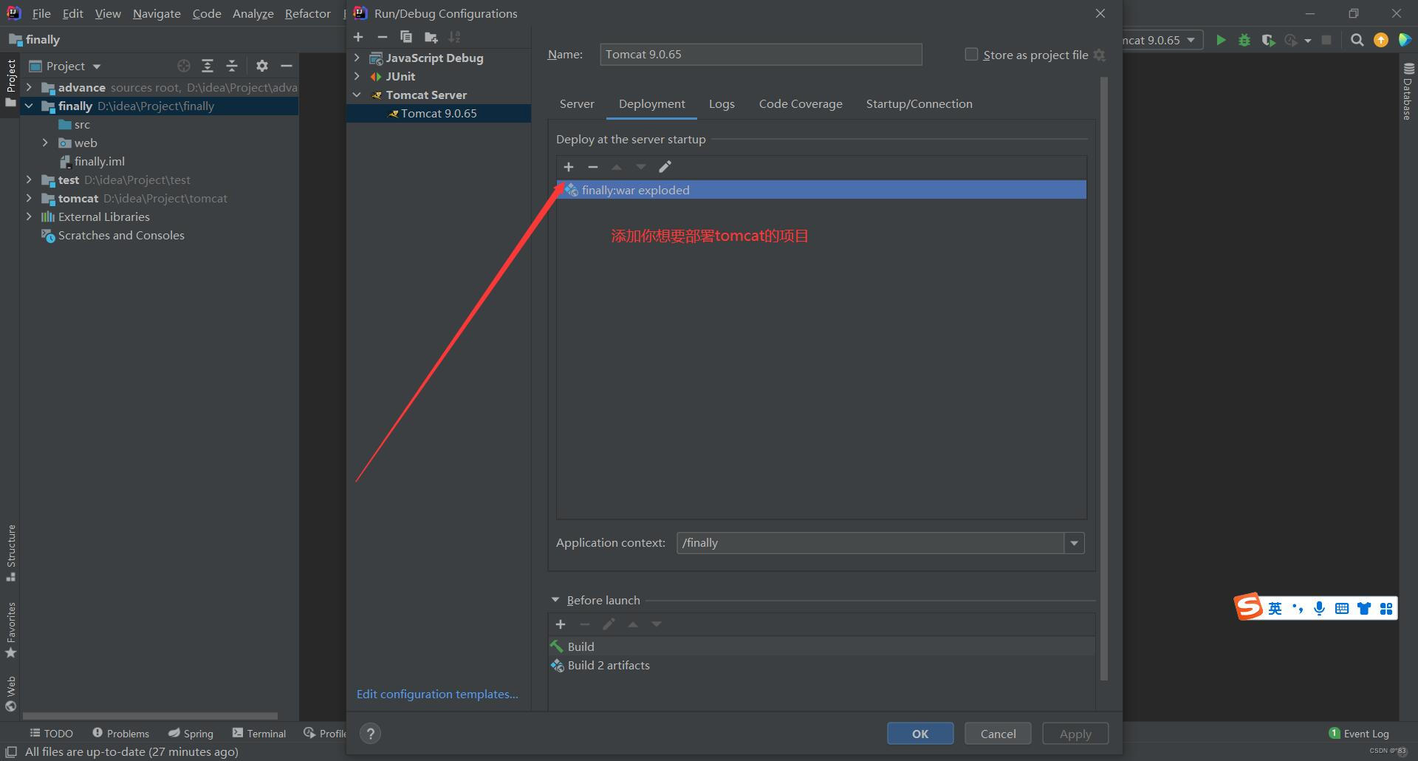Remove the Before launch task

pyautogui.click(x=584, y=624)
